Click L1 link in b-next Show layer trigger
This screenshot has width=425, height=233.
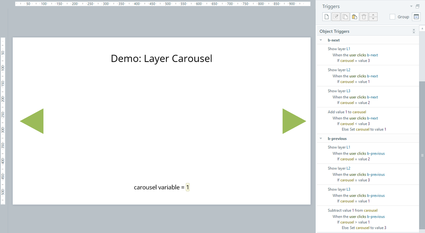pyautogui.click(x=348, y=49)
